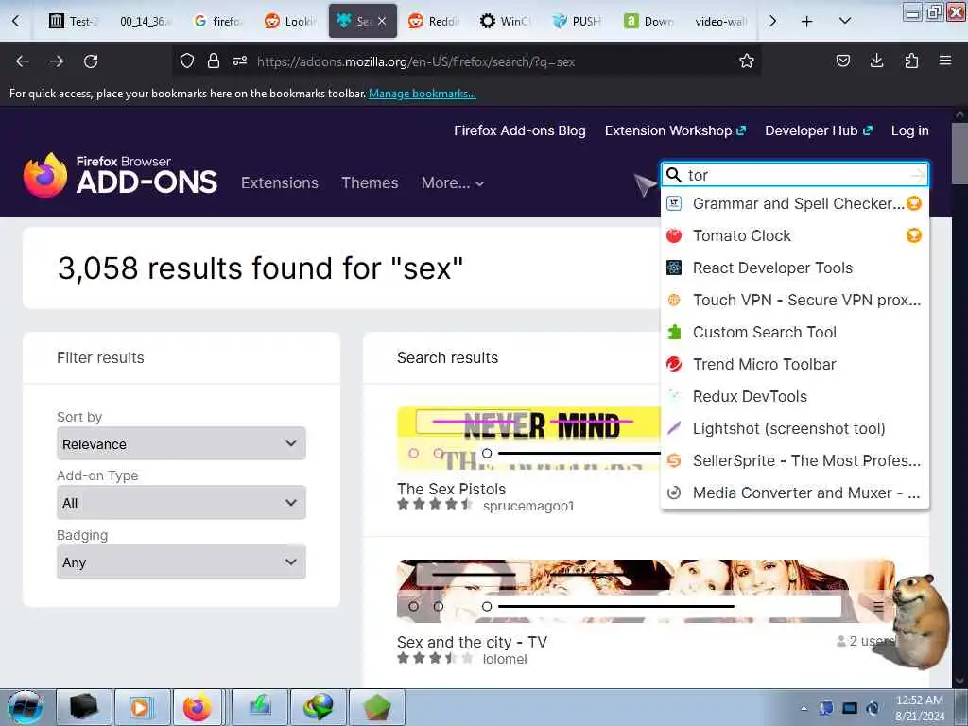
Task: Click the page vertical scrollbar thumb
Action: 959,153
